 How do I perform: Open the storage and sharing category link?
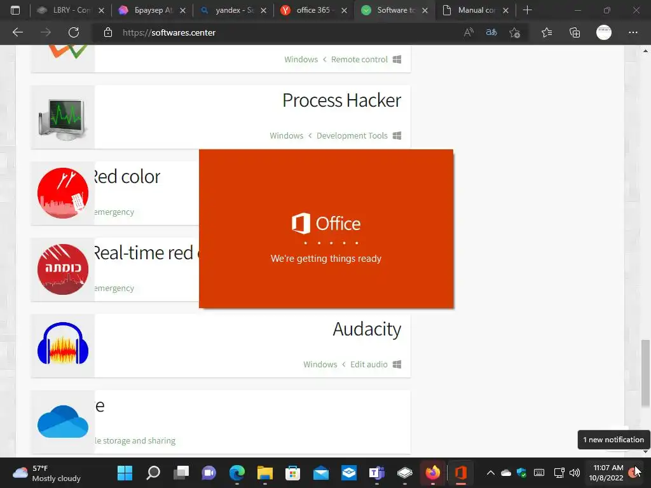pos(135,441)
